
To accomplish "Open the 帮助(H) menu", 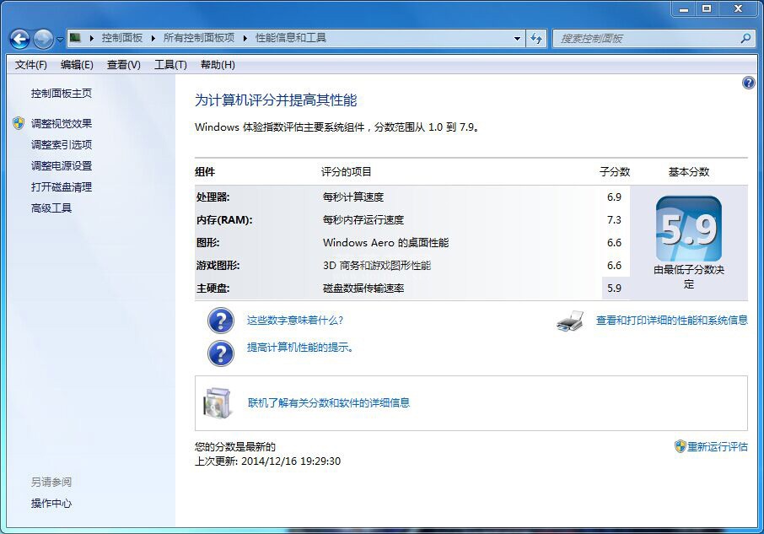I will pos(218,65).
